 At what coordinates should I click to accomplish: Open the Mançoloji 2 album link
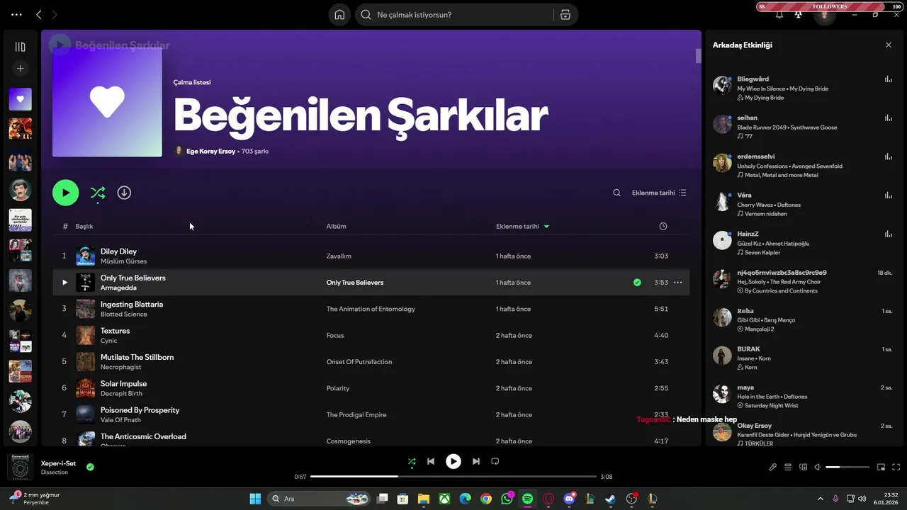coord(759,329)
